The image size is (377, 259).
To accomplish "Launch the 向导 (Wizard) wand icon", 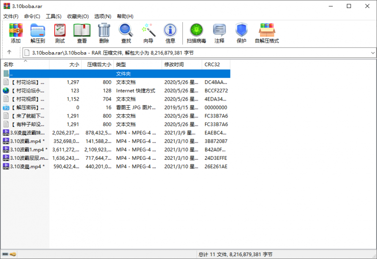I will click(148, 33).
